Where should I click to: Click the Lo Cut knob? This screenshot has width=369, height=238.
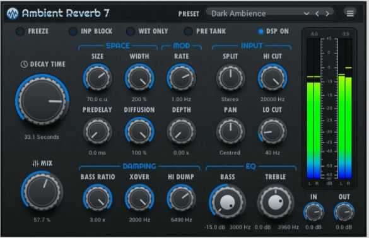tap(272, 131)
